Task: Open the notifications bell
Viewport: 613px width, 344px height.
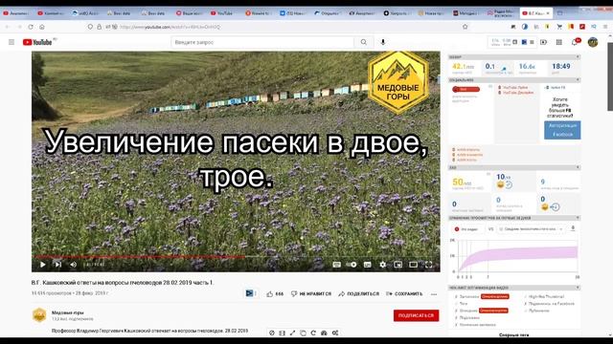Action: pos(575,42)
